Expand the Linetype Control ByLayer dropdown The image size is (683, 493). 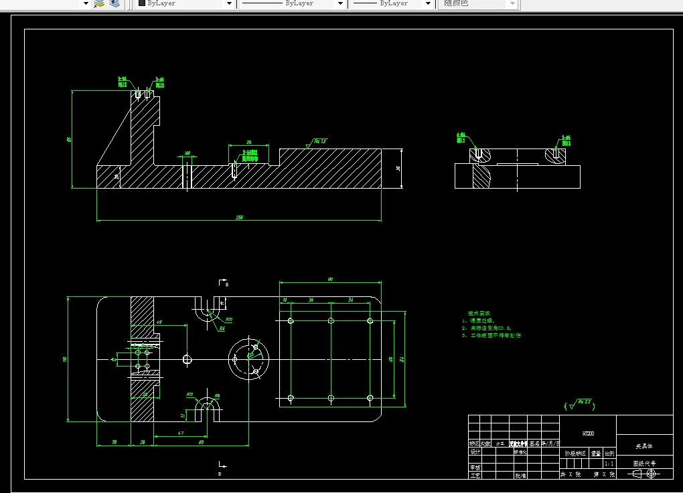[x=341, y=3]
